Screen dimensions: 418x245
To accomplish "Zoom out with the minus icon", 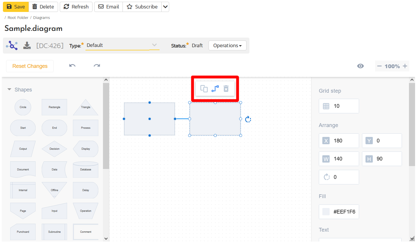I will point(379,66).
